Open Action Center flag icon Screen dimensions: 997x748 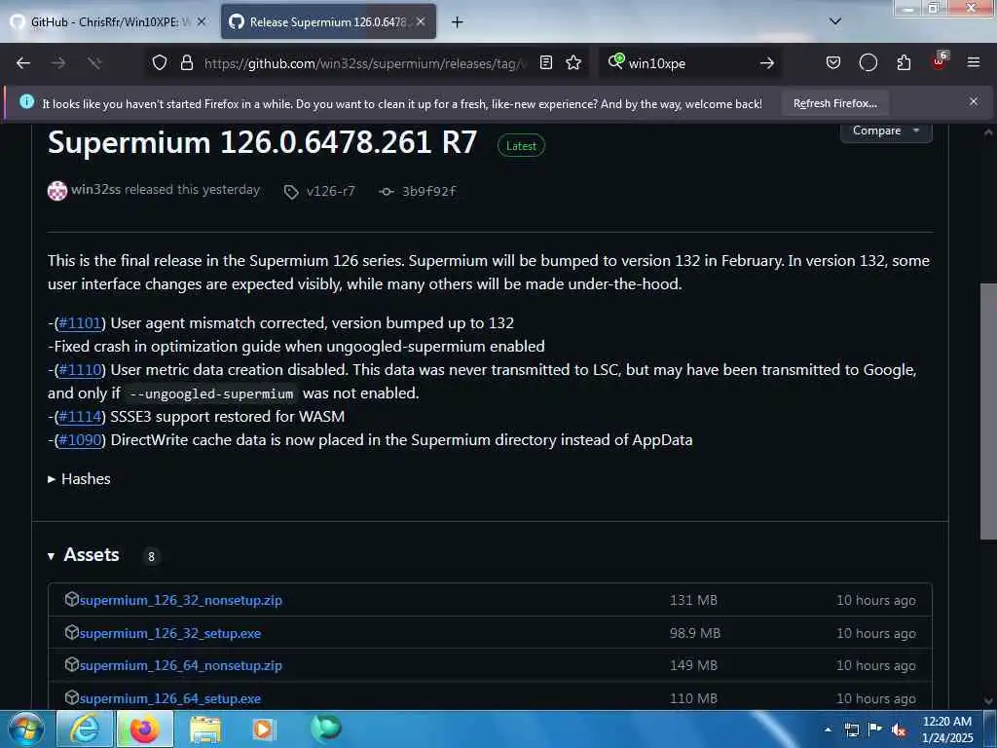[875, 729]
